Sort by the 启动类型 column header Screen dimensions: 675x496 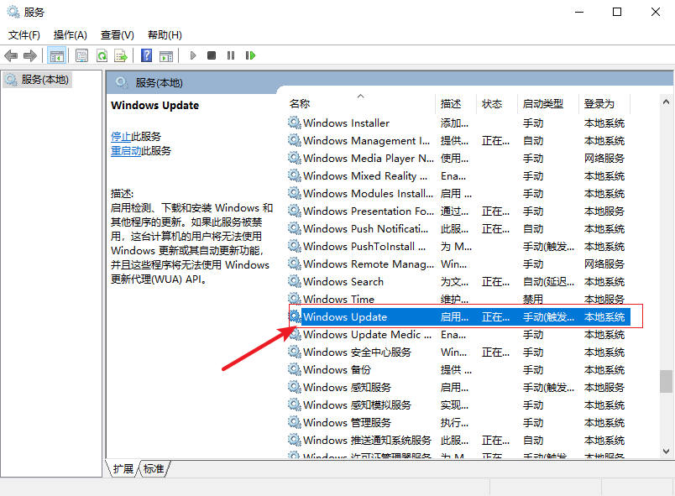tap(543, 104)
